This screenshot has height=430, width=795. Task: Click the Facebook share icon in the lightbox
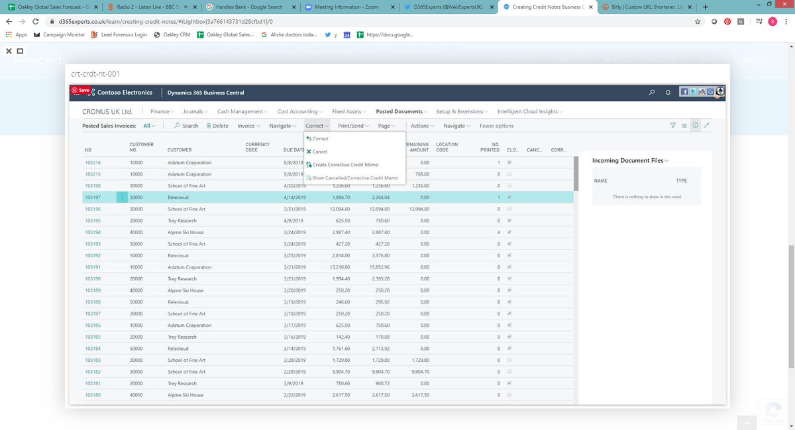click(x=683, y=91)
